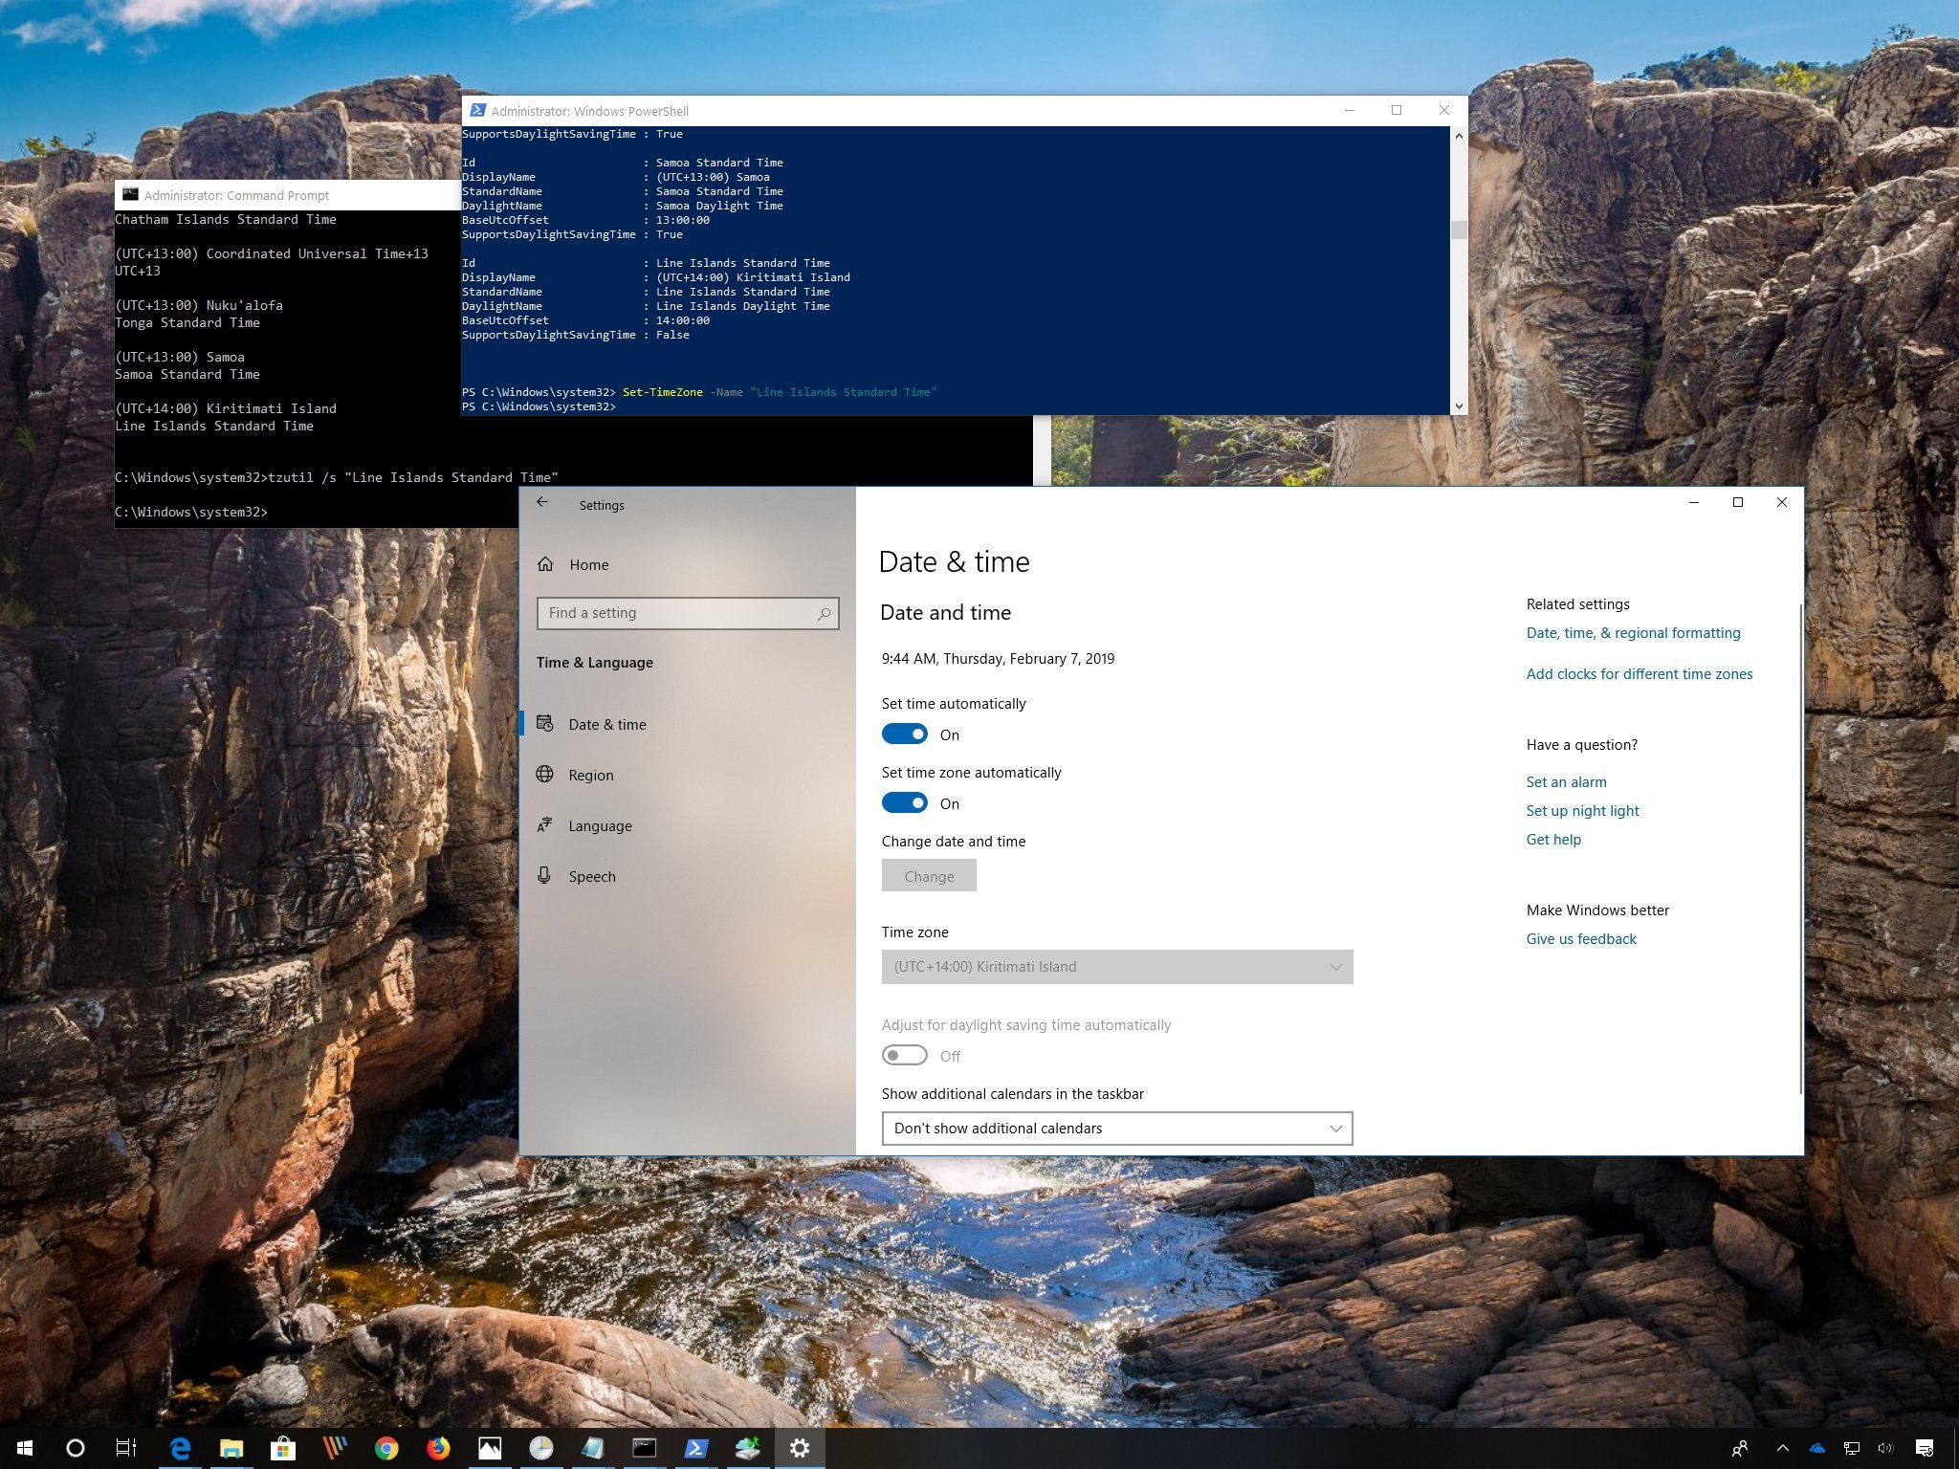Open Region settings page
Viewport: 1959px width, 1469px height.
[x=591, y=775]
